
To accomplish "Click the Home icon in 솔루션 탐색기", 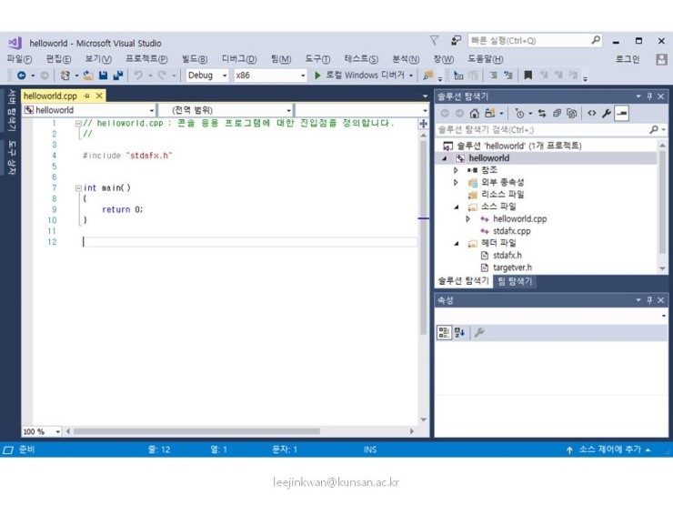I will 474,114.
